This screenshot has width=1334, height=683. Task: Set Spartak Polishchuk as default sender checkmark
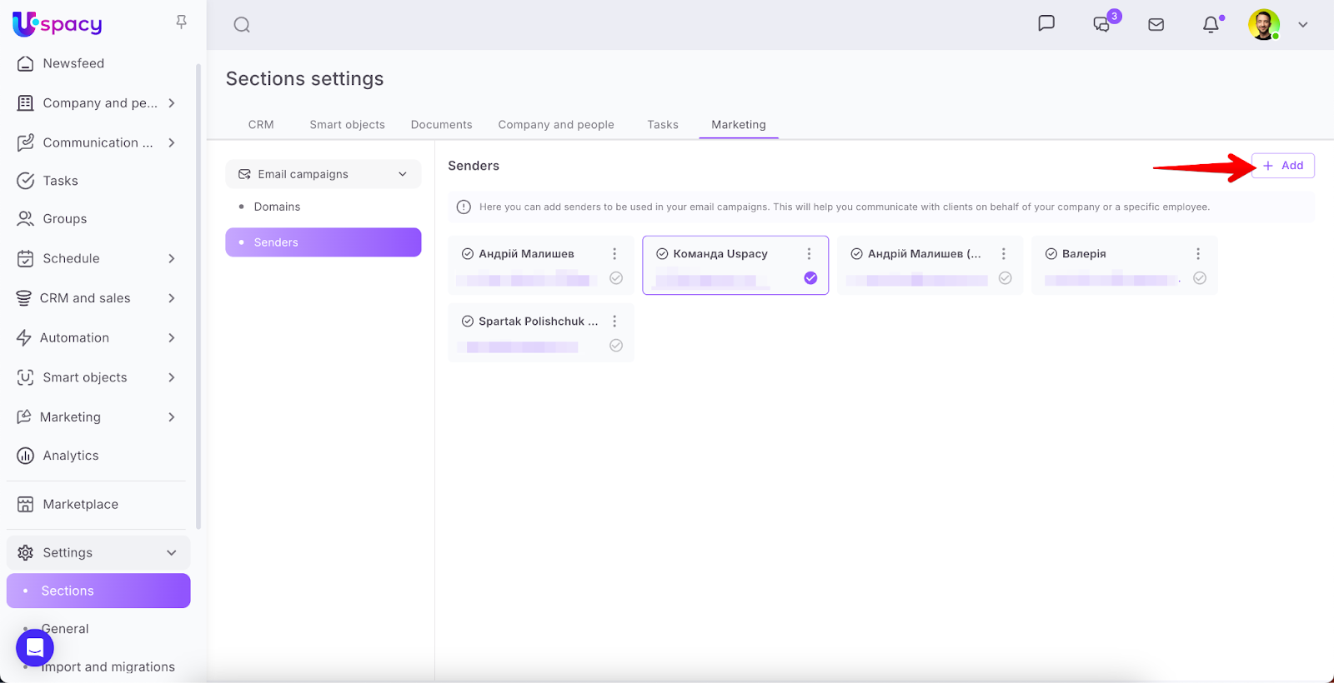(x=616, y=346)
